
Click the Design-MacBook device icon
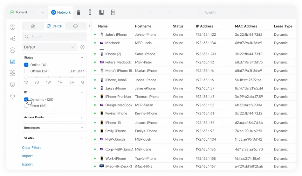(x=102, y=105)
